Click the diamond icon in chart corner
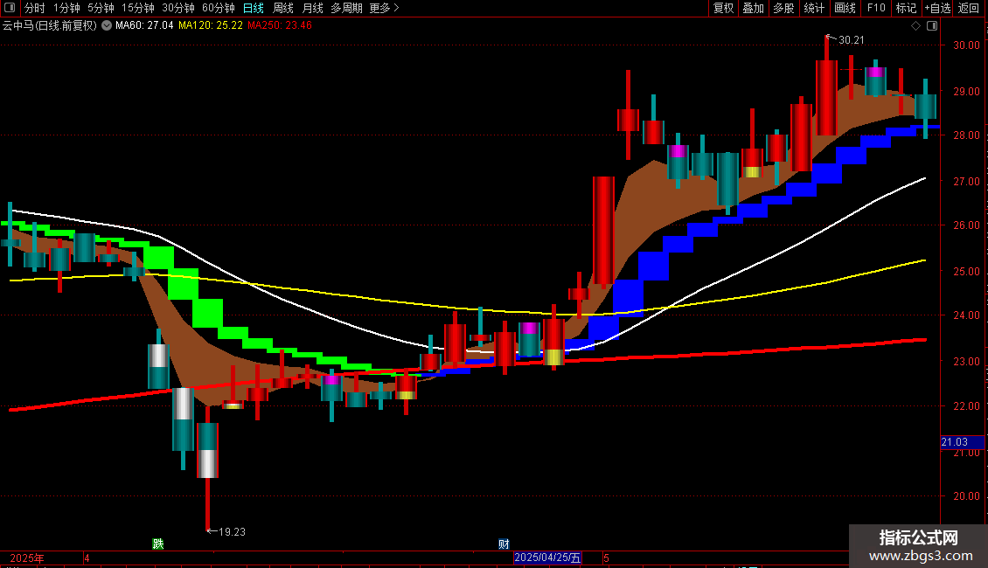This screenshot has width=988, height=568. 915,26
